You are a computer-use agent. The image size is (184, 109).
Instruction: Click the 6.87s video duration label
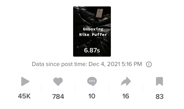click(x=92, y=50)
